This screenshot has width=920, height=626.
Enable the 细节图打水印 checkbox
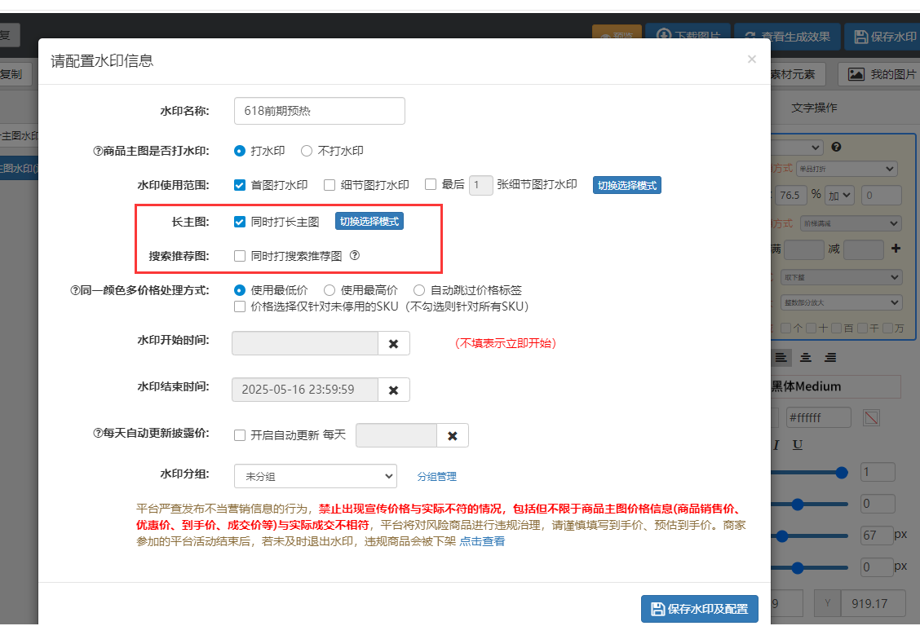point(330,185)
